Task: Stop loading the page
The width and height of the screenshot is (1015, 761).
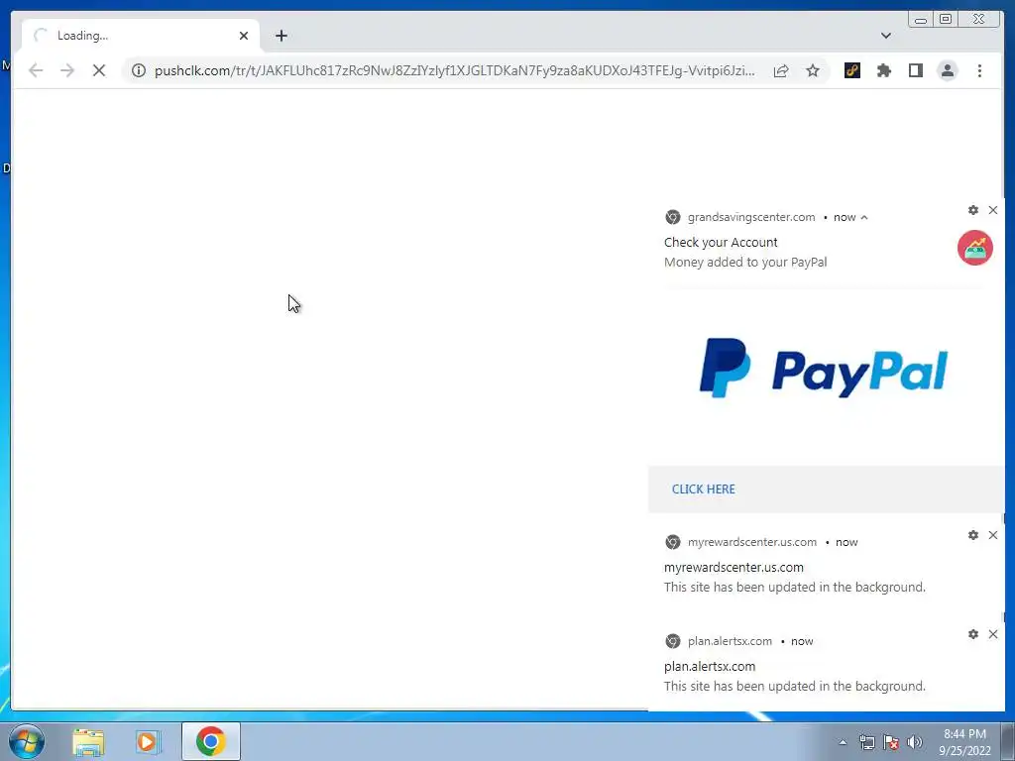Action: tap(99, 70)
